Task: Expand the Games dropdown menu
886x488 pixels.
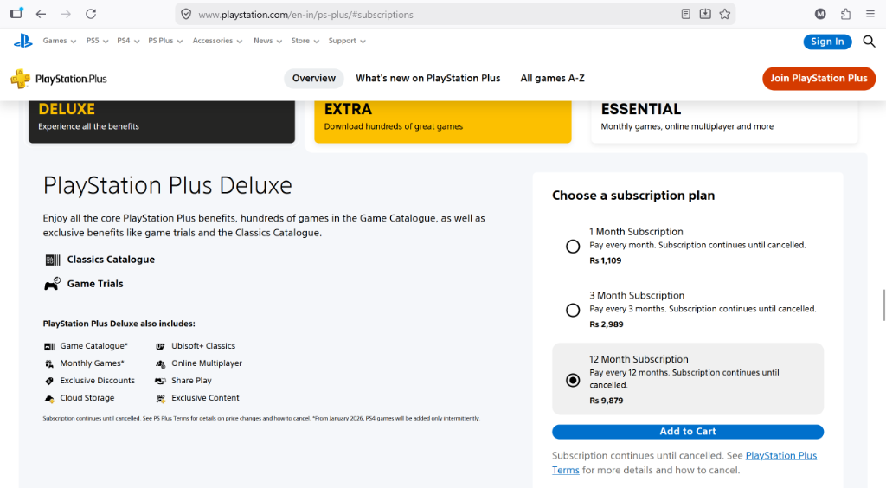Action: [60, 41]
